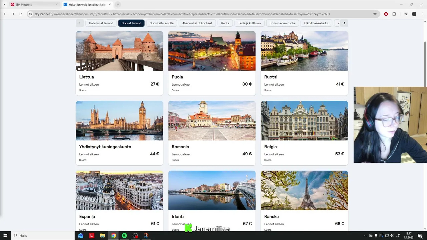
Task: Open the Extensions puzzle icon
Action: 394,14
